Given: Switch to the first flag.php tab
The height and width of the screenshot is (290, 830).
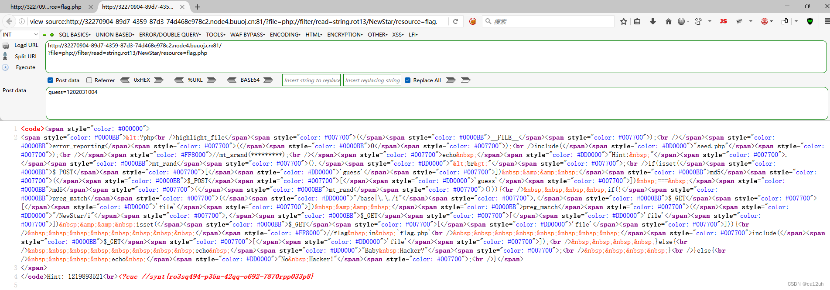Looking at the screenshot, I should point(46,7).
